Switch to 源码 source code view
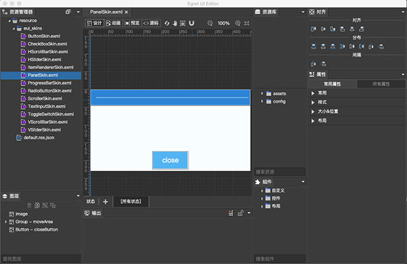 tap(151, 23)
